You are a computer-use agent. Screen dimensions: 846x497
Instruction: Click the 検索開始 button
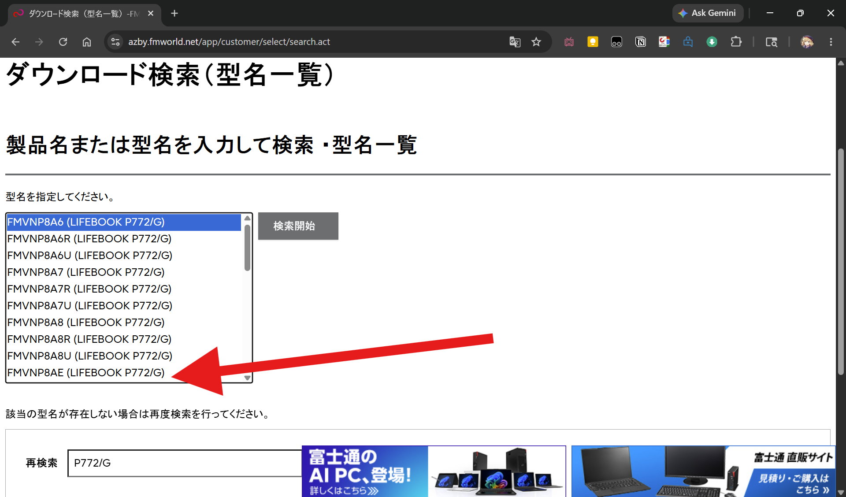click(x=298, y=226)
